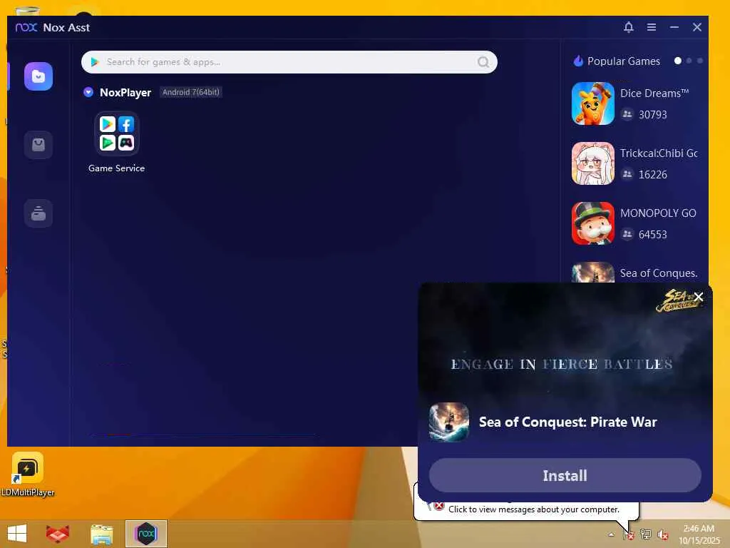Viewport: 730px width, 548px height.
Task: Click the view messages about your computer balloon
Action: [x=533, y=509]
